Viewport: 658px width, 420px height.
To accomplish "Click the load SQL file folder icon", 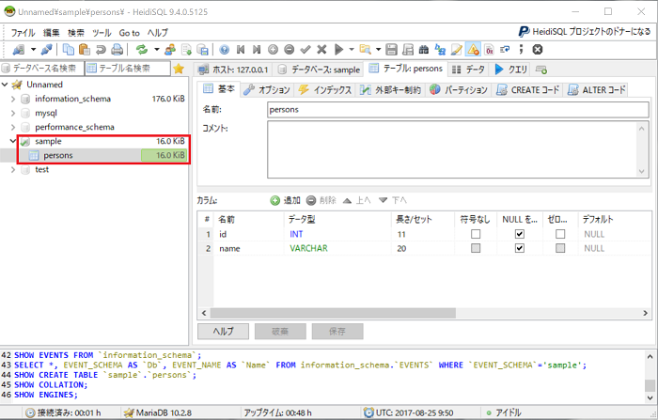I will 365,50.
